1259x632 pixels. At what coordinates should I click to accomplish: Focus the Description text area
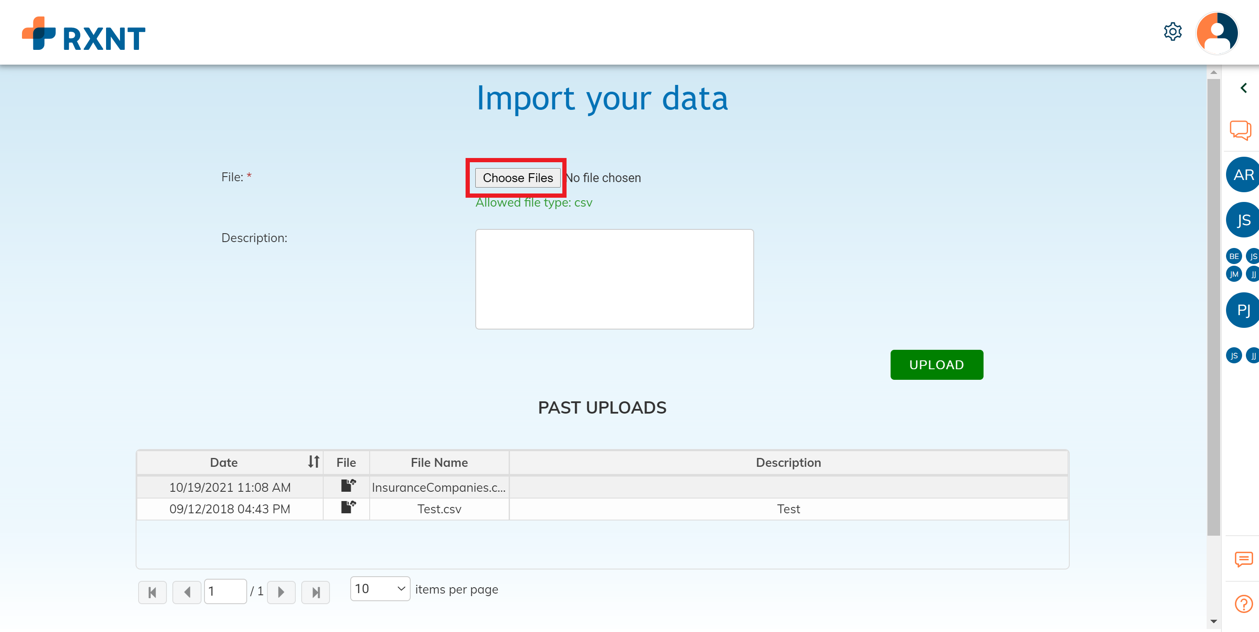pyautogui.click(x=614, y=279)
